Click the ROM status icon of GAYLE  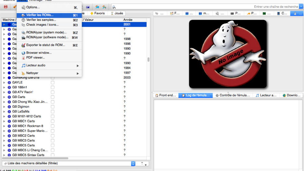(x=9, y=82)
